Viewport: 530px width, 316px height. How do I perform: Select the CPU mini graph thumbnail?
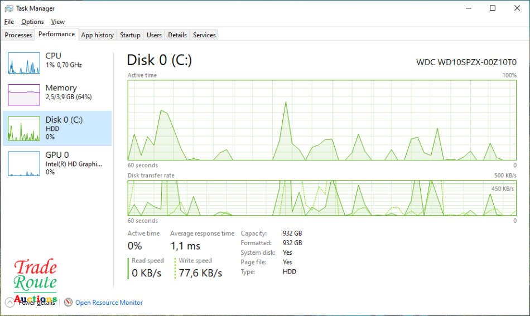click(x=24, y=63)
